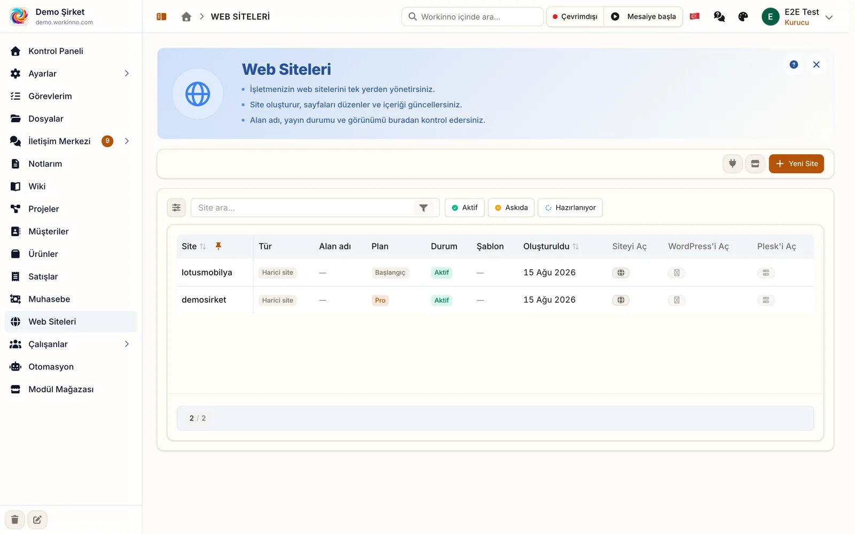
Task: Open Kontrol Paneli in sidebar
Action: [71, 51]
